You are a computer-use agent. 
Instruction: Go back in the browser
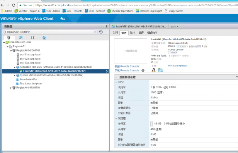coord(2,5)
